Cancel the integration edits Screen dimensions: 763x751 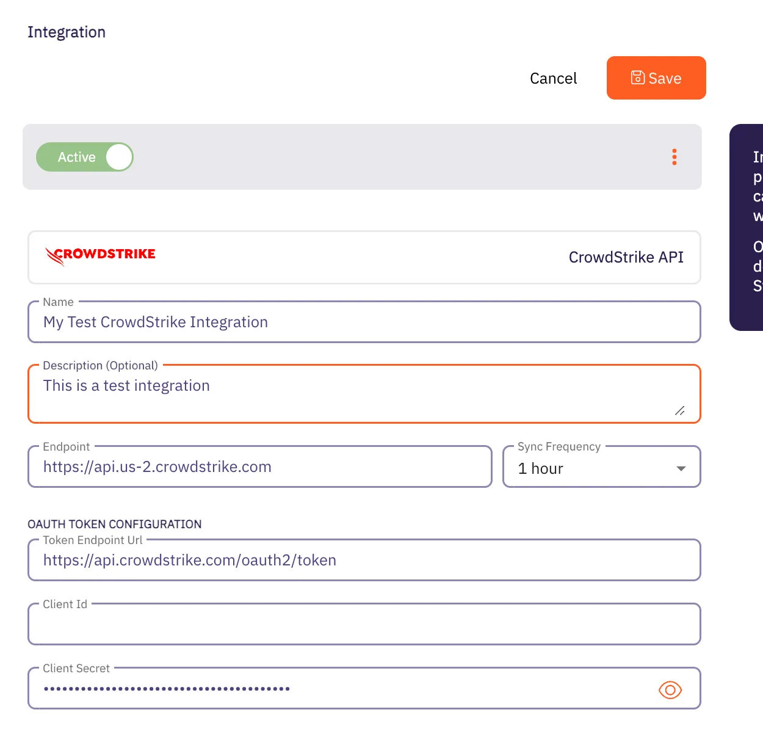(553, 78)
